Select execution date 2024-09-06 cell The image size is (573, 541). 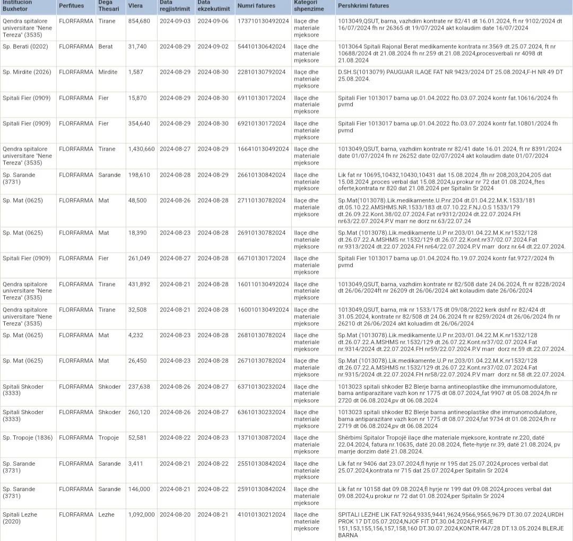pos(213,21)
